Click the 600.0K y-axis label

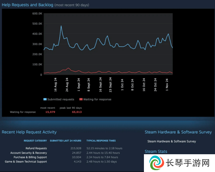[x=37, y=14]
